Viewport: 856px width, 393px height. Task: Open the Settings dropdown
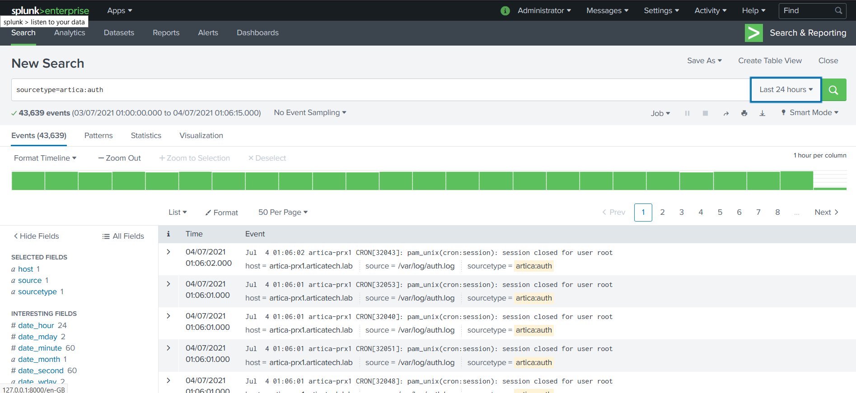coord(661,10)
